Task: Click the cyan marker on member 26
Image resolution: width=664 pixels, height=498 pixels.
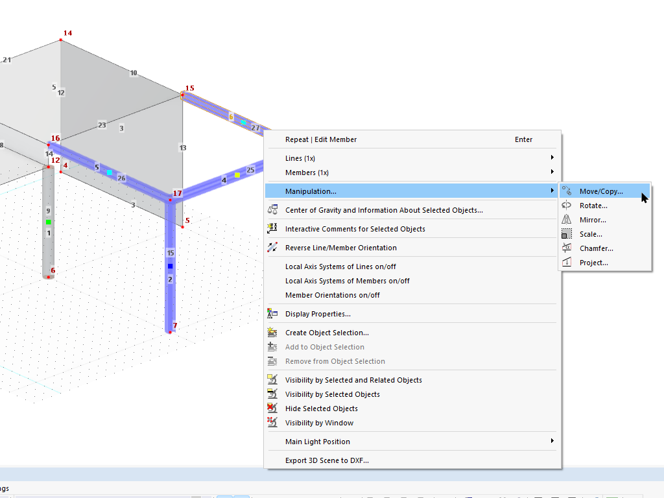Action: point(109,172)
